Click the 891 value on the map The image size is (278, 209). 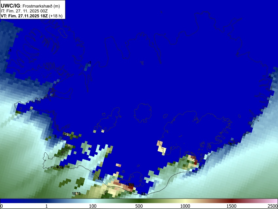point(66,134)
